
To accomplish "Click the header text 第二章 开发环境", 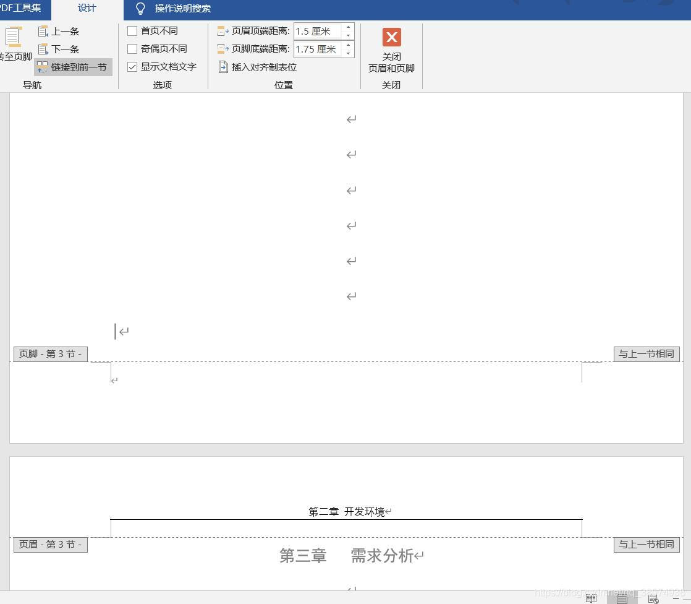I will (x=347, y=512).
